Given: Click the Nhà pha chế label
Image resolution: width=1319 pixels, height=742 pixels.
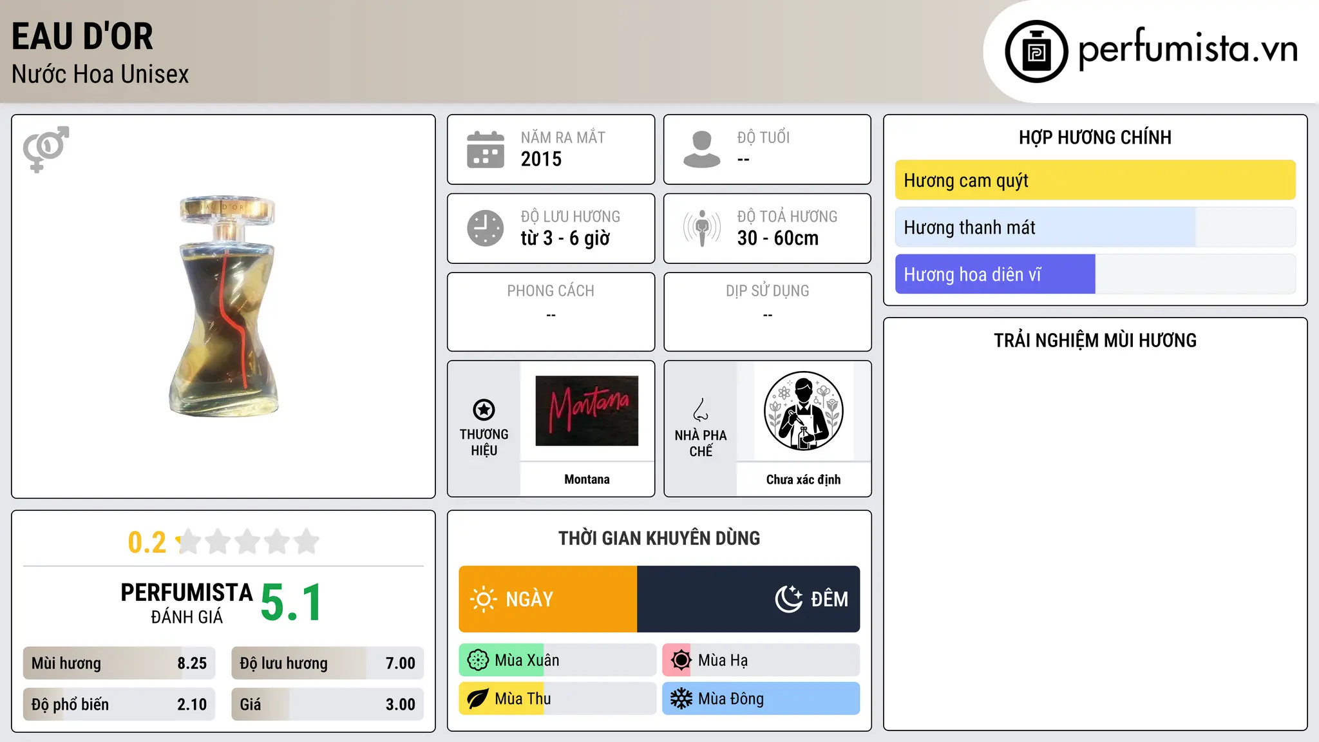Looking at the screenshot, I should pos(701,443).
